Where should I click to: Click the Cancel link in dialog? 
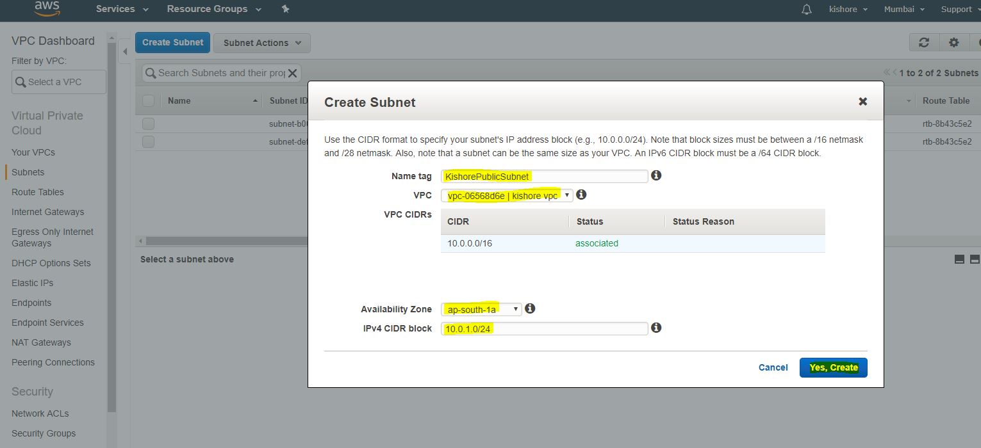pos(773,367)
